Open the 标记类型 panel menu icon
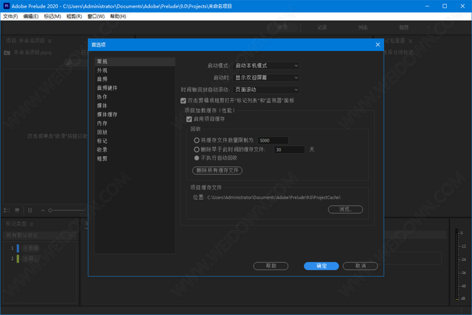Viewport: 472px width, 315px height. click(31, 224)
